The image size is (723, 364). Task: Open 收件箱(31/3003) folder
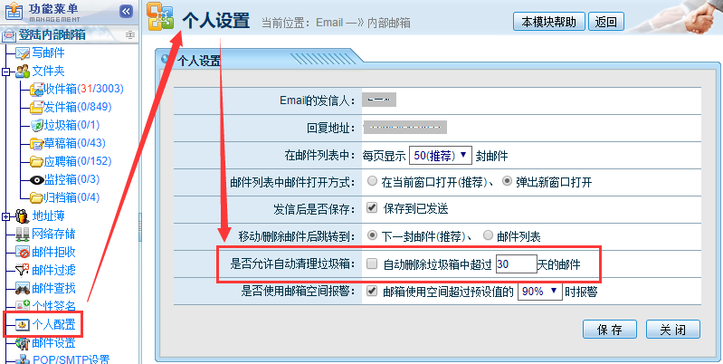84,89
